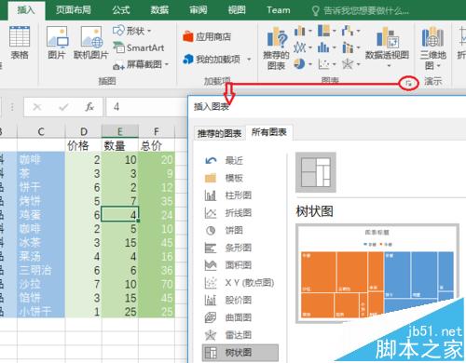Switch to the 数据 ribbon tab
This screenshot has width=466, height=363.
(159, 10)
